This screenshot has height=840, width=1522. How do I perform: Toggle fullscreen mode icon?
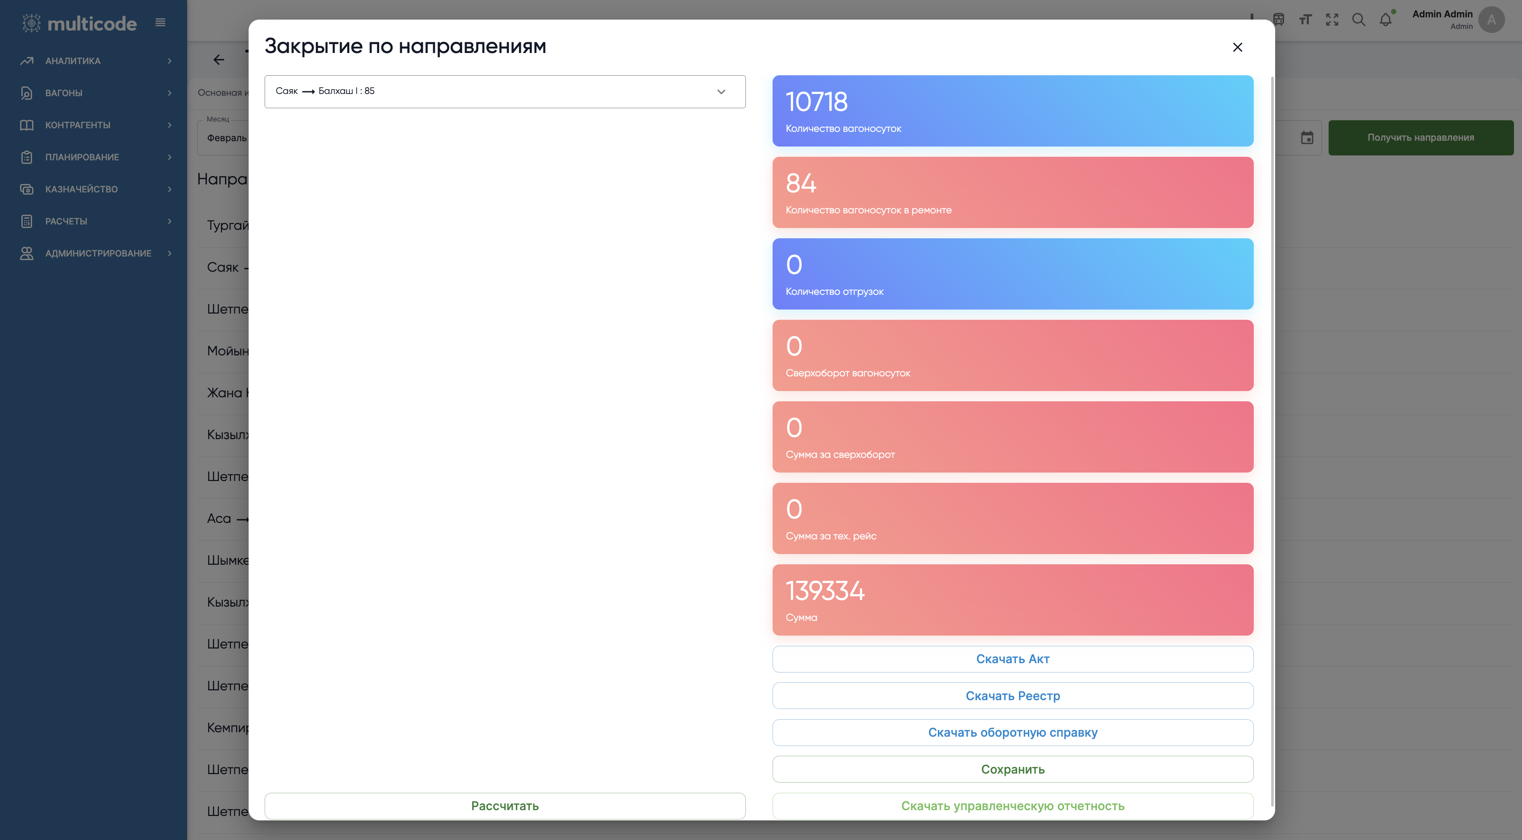(x=1332, y=20)
